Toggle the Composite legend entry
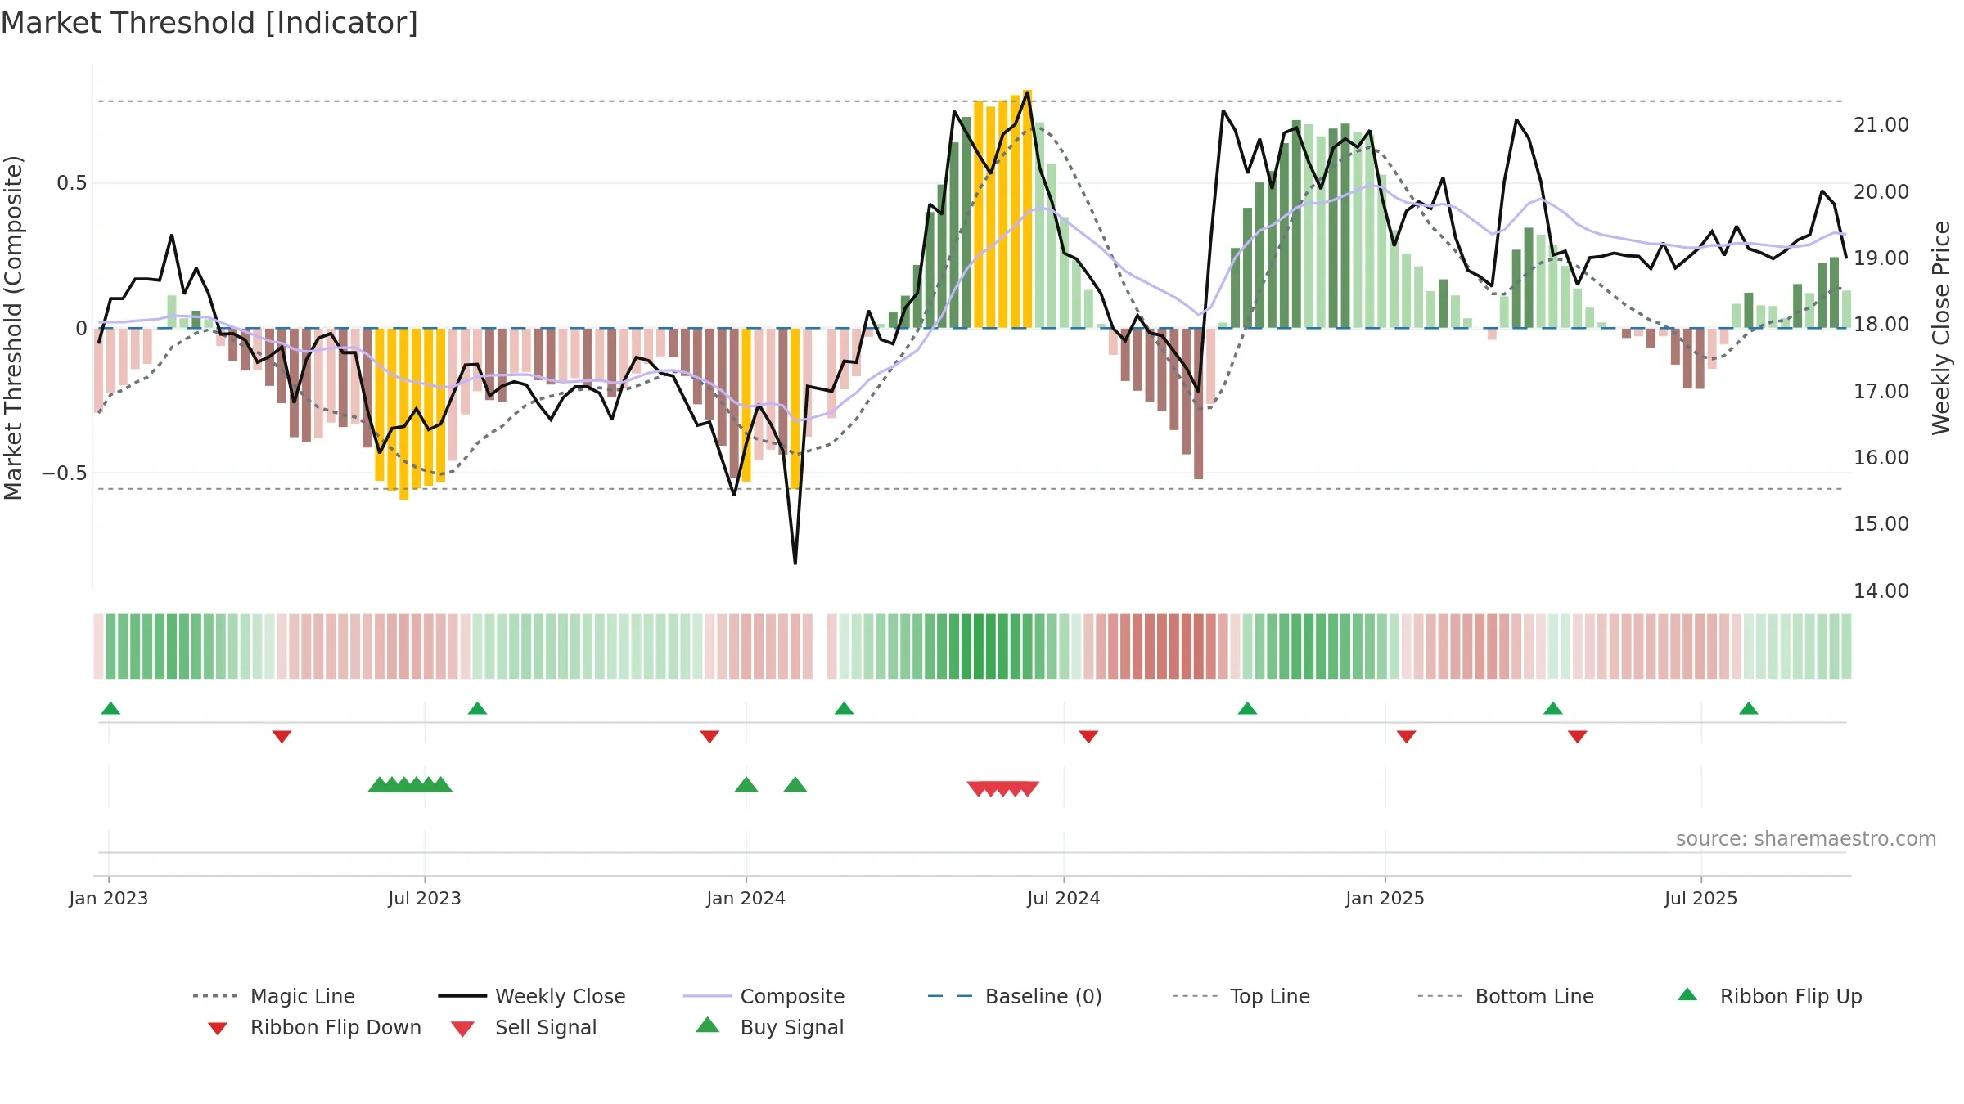This screenshot has width=1964, height=1104. (764, 996)
